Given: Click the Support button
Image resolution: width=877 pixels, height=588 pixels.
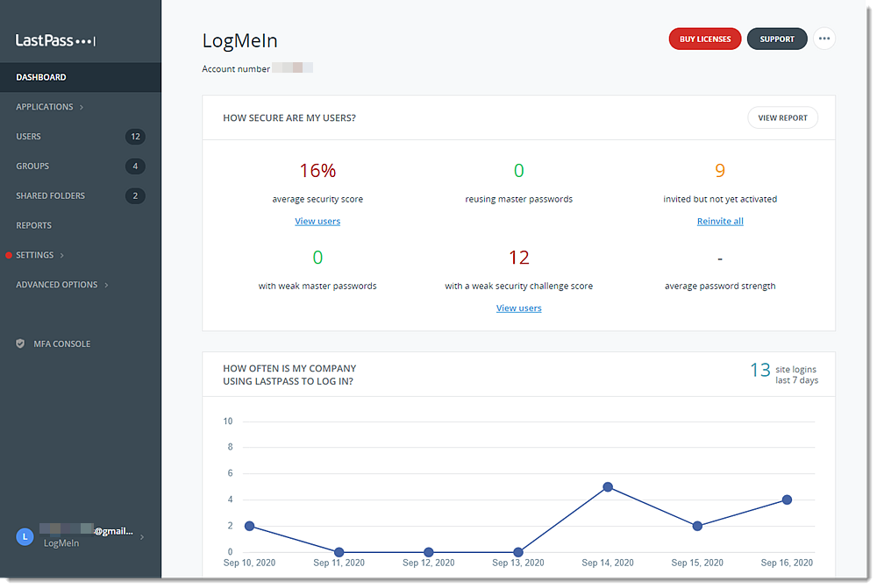Looking at the screenshot, I should 777,39.
